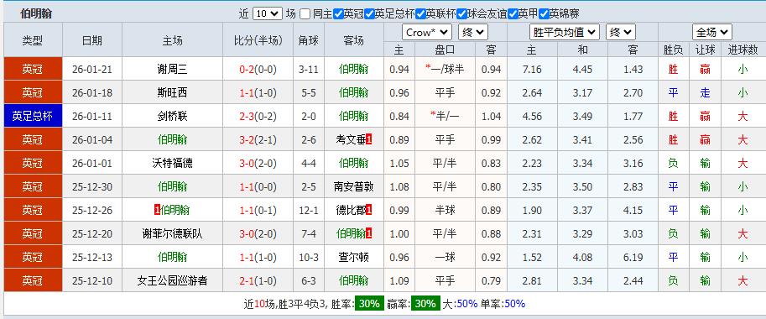Click the date 26-01-18
The image size is (766, 319).
point(91,93)
